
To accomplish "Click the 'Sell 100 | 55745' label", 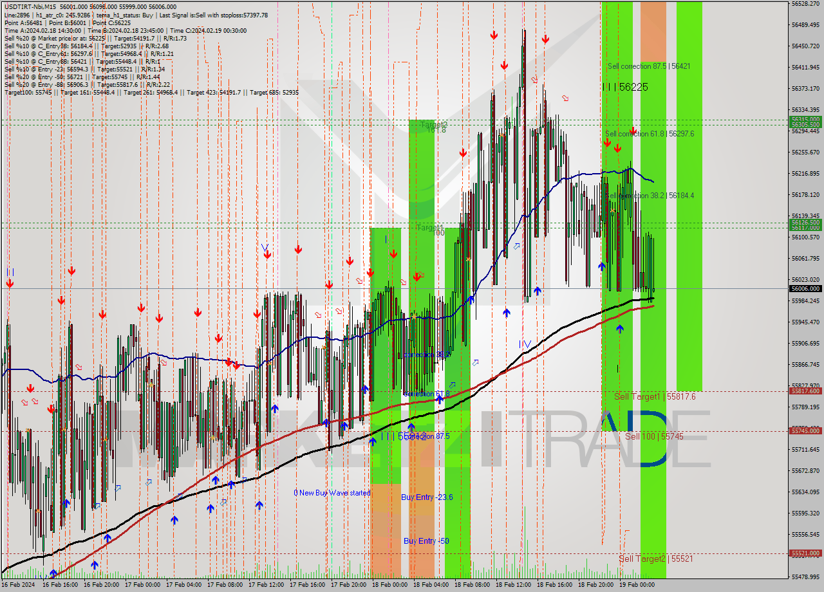I will point(654,436).
